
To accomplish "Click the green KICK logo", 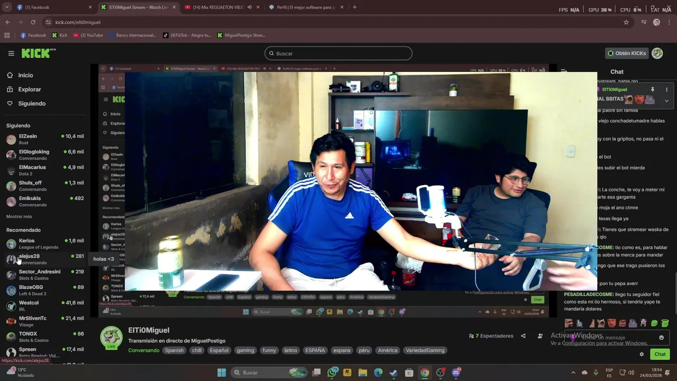I will pos(38,53).
